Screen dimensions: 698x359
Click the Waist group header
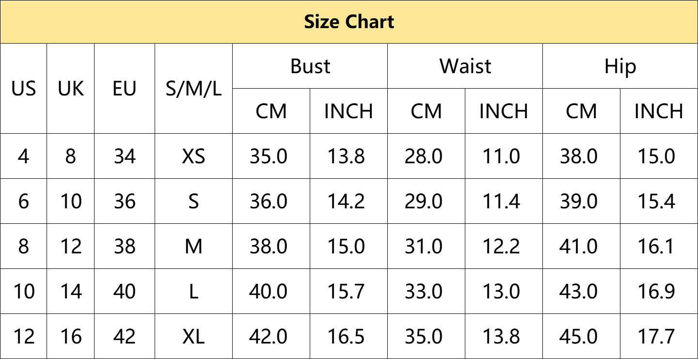pos(465,66)
